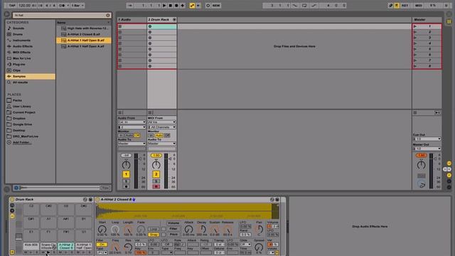Select High Hats with Reverse sample file
This screenshot has width=455, height=256.
[84, 28]
